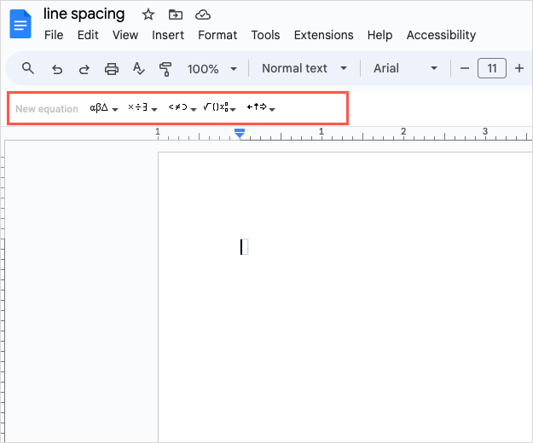Open the View menu

point(125,35)
